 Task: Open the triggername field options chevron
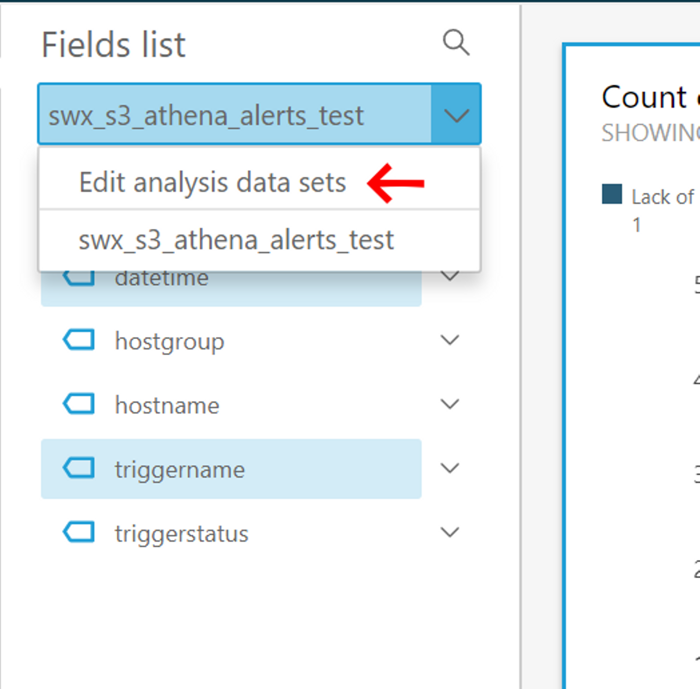pyautogui.click(x=450, y=468)
